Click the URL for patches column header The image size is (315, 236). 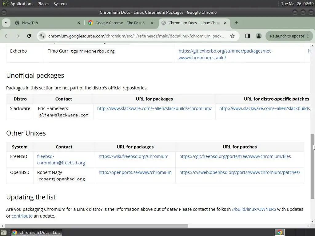pos(240,147)
